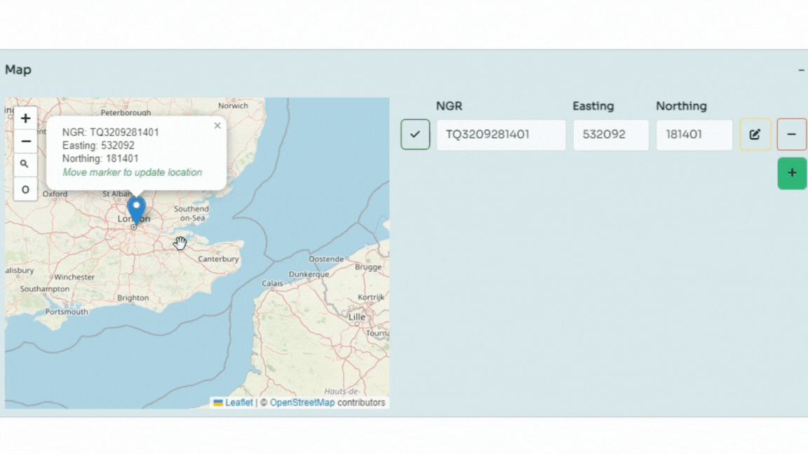Click the Northing input field
Viewport: 808px width, 454px height.
click(x=694, y=135)
